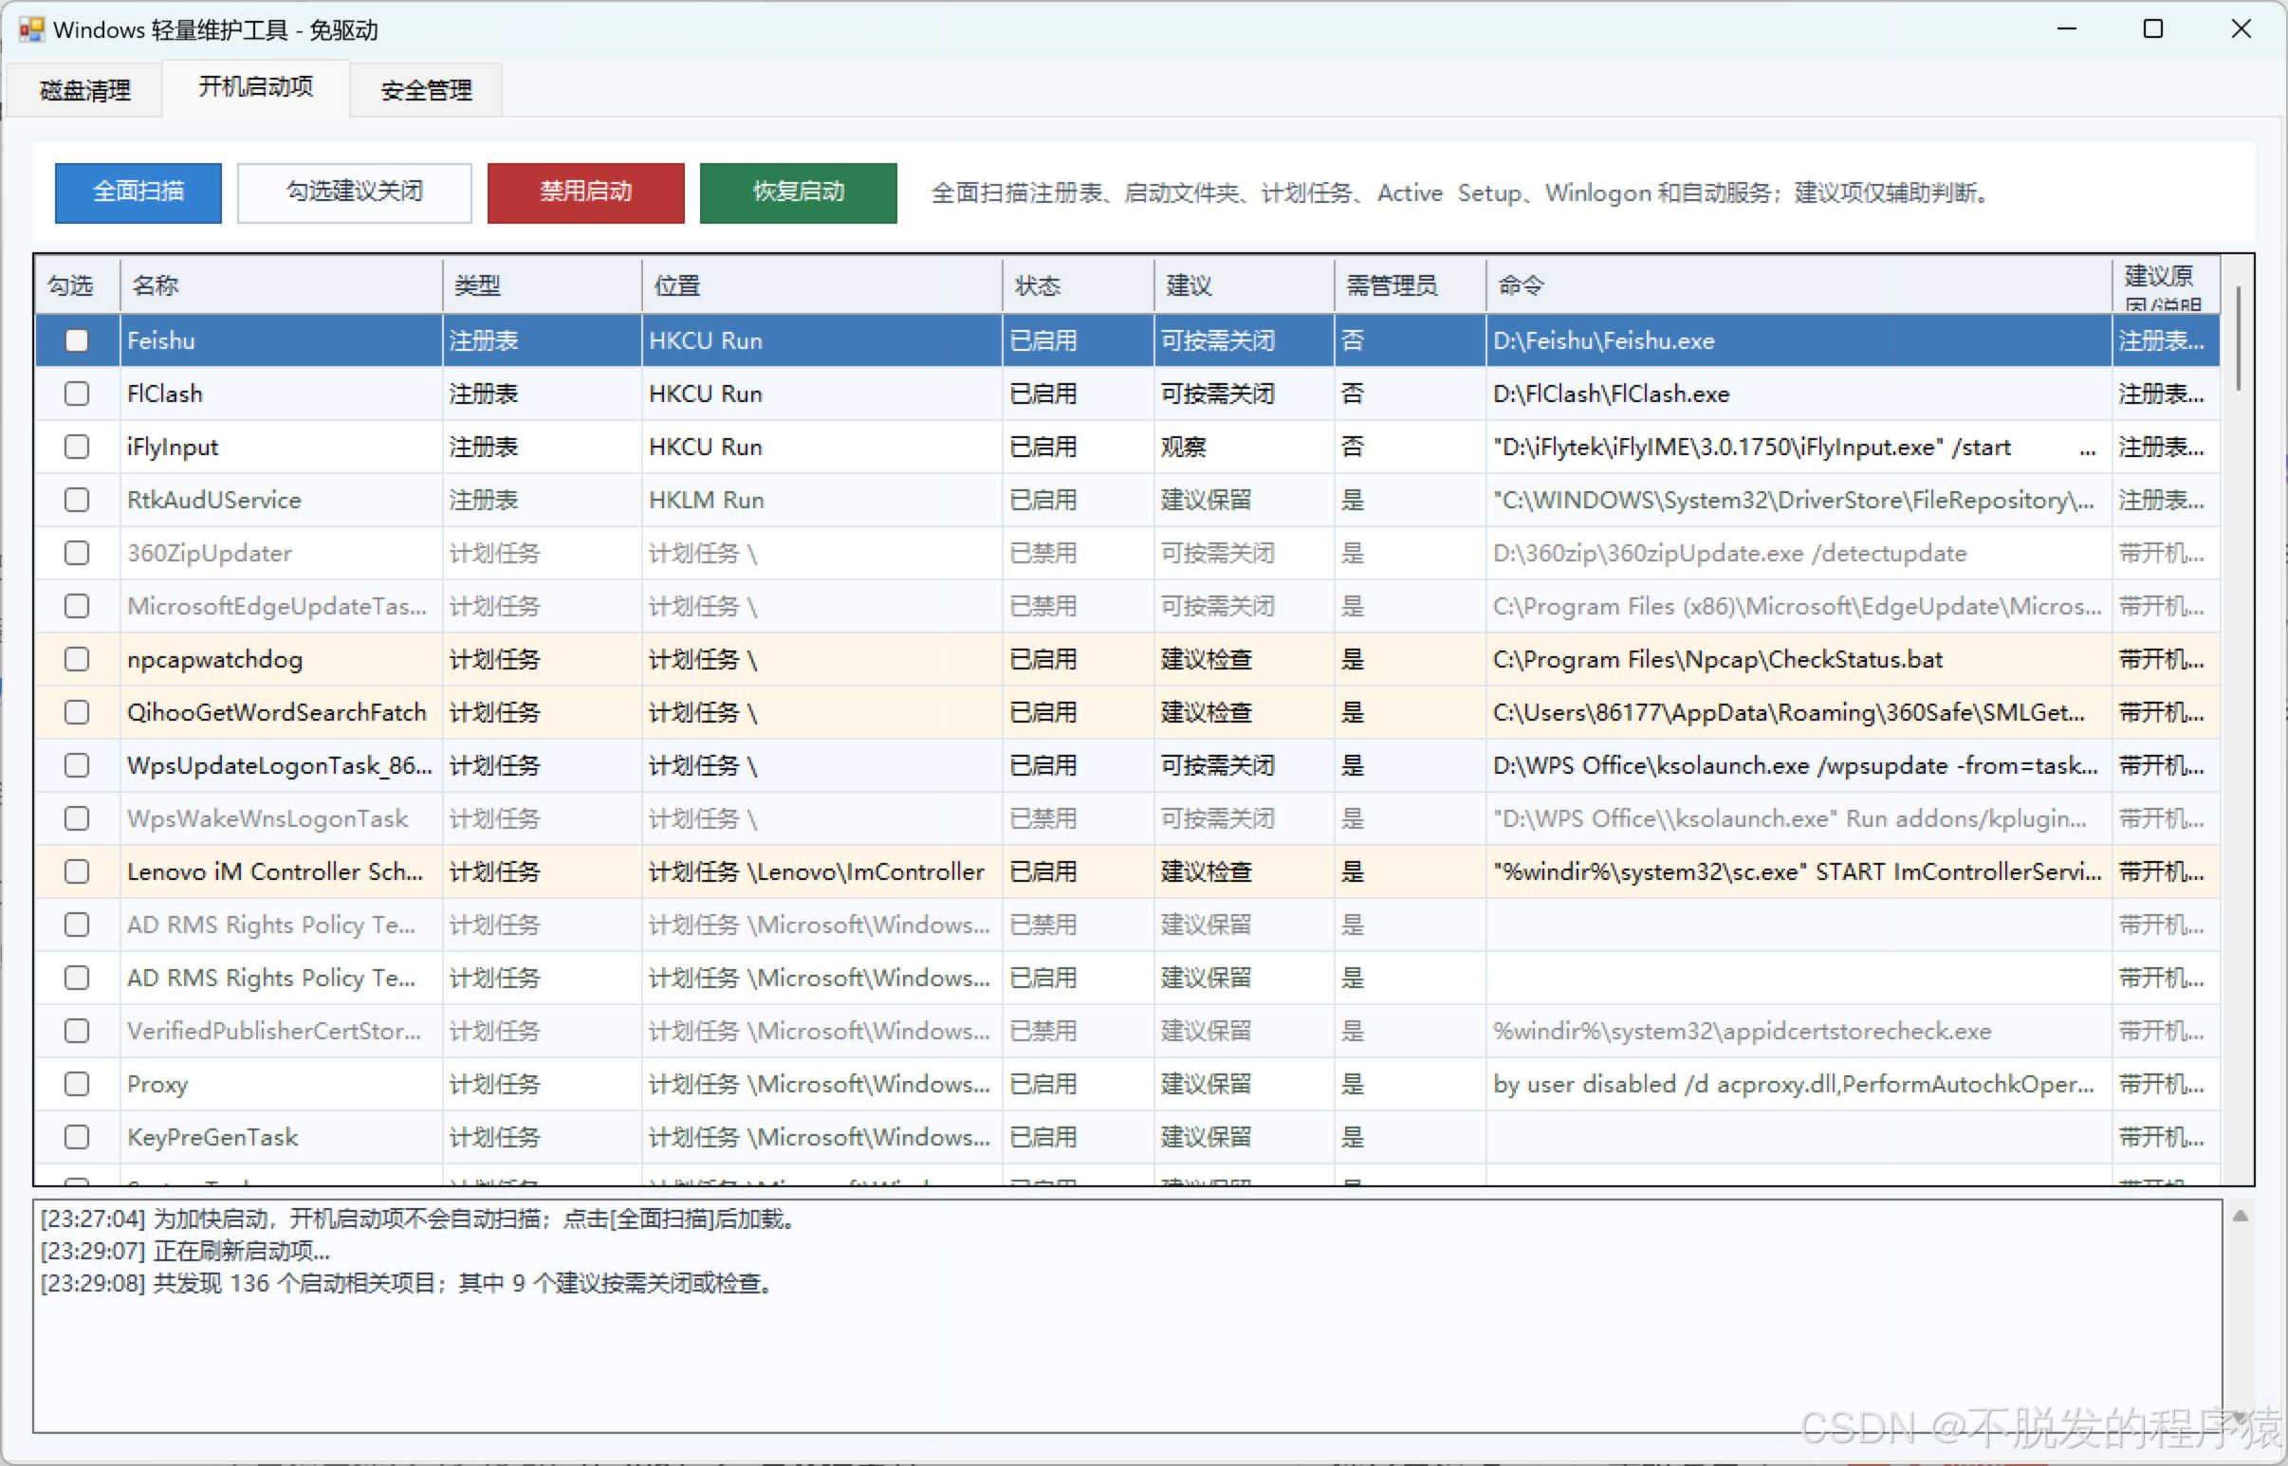Tick the Feishu startup item checkbox
This screenshot has height=1466, width=2288.
click(x=77, y=340)
